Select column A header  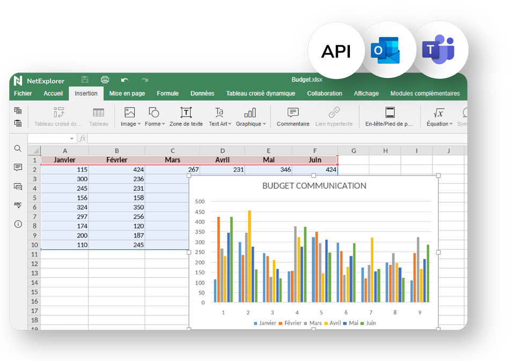(64, 150)
